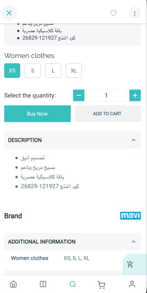
Task: Increase quantity with plus button
Action: (x=135, y=95)
